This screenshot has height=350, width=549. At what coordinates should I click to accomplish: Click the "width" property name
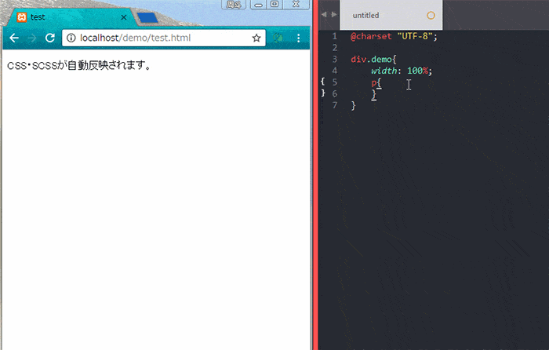pyautogui.click(x=384, y=71)
